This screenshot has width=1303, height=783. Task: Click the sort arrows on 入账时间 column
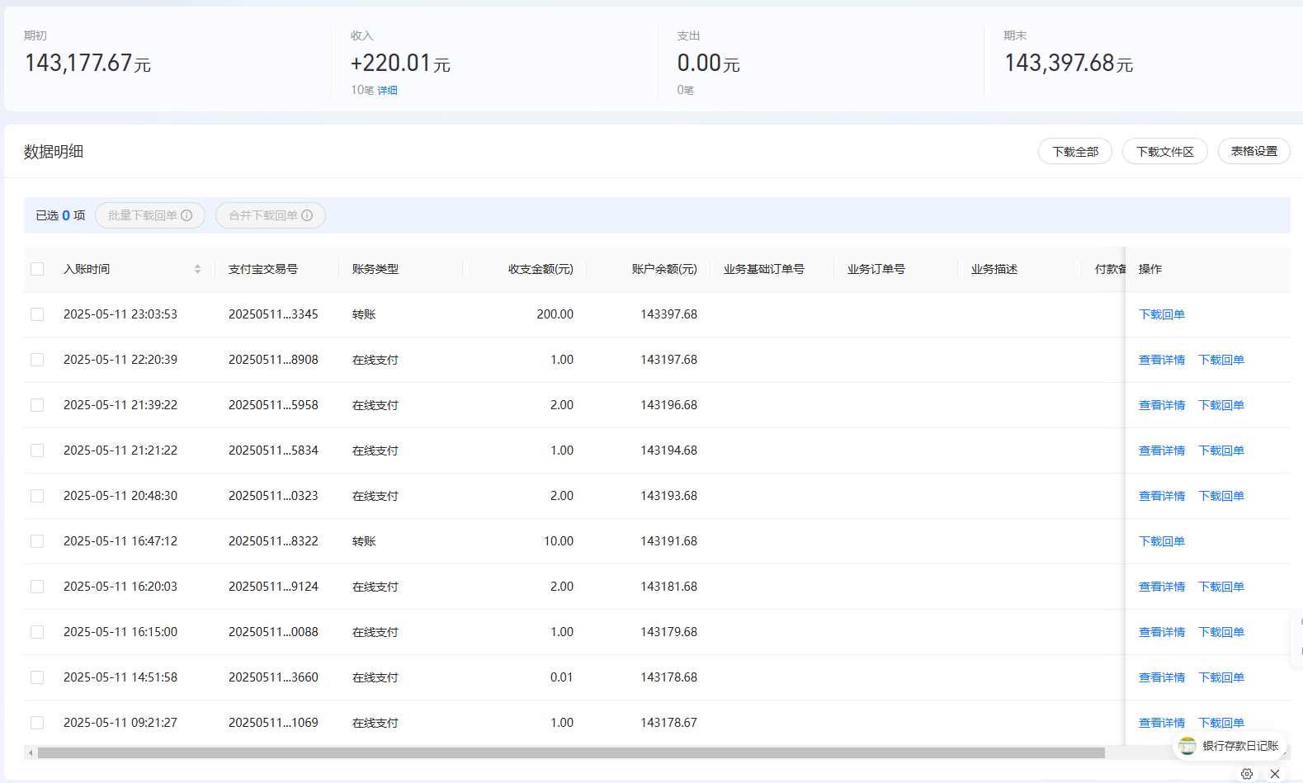[197, 269]
